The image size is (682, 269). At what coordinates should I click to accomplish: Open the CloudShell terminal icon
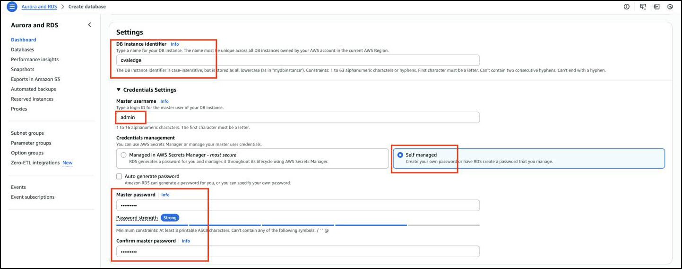tap(643, 7)
